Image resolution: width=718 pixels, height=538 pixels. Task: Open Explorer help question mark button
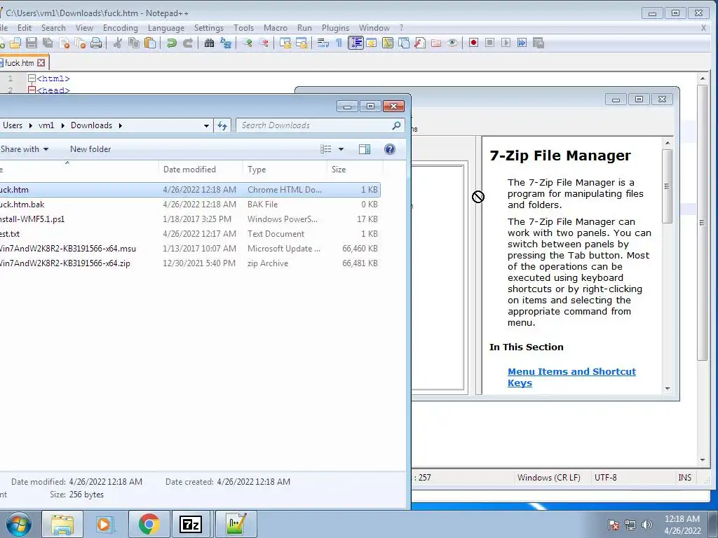tap(390, 149)
